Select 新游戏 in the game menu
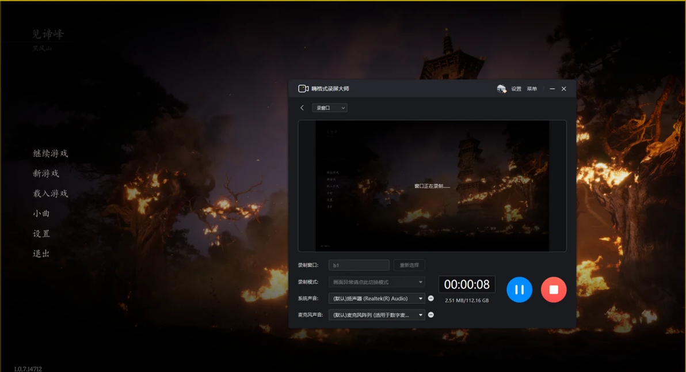 pyautogui.click(x=46, y=173)
